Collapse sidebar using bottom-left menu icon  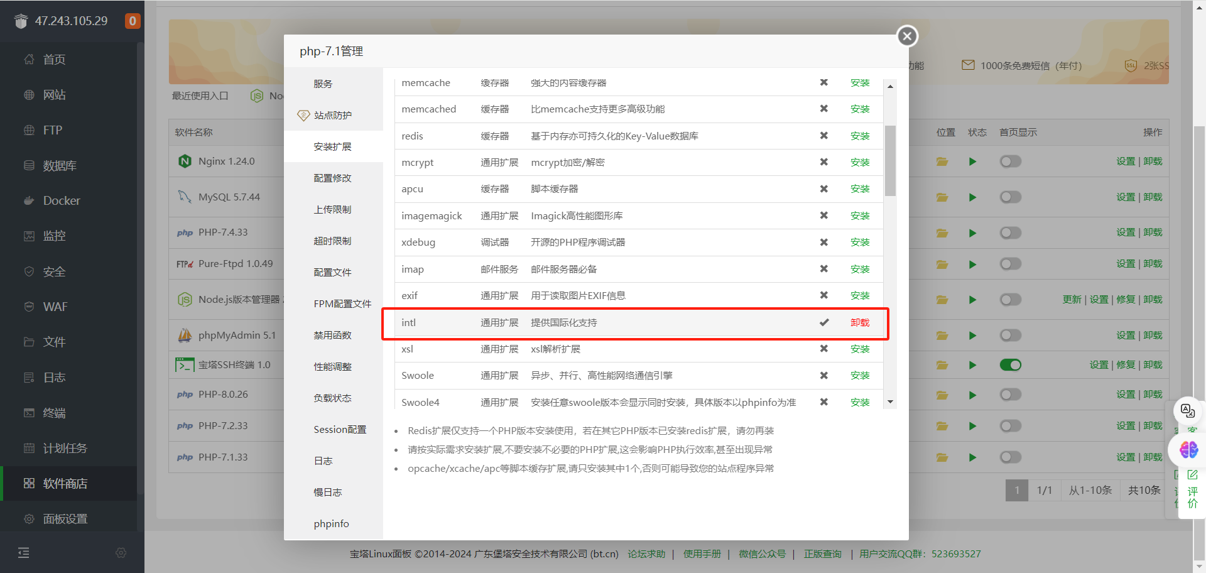(x=24, y=553)
